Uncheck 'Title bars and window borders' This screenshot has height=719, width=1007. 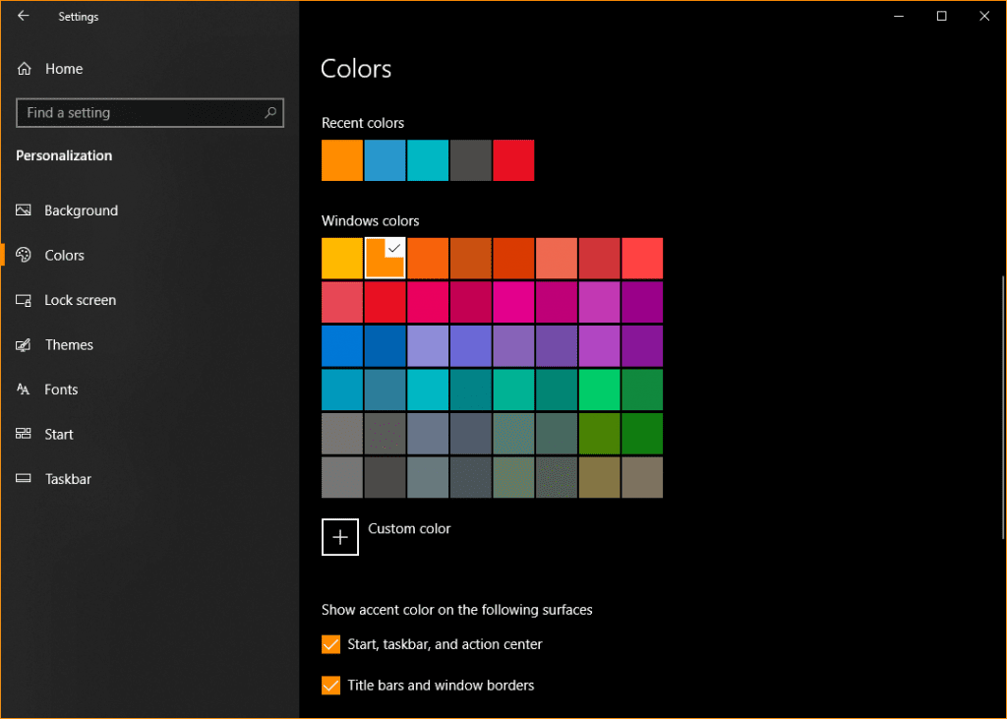[x=330, y=685]
